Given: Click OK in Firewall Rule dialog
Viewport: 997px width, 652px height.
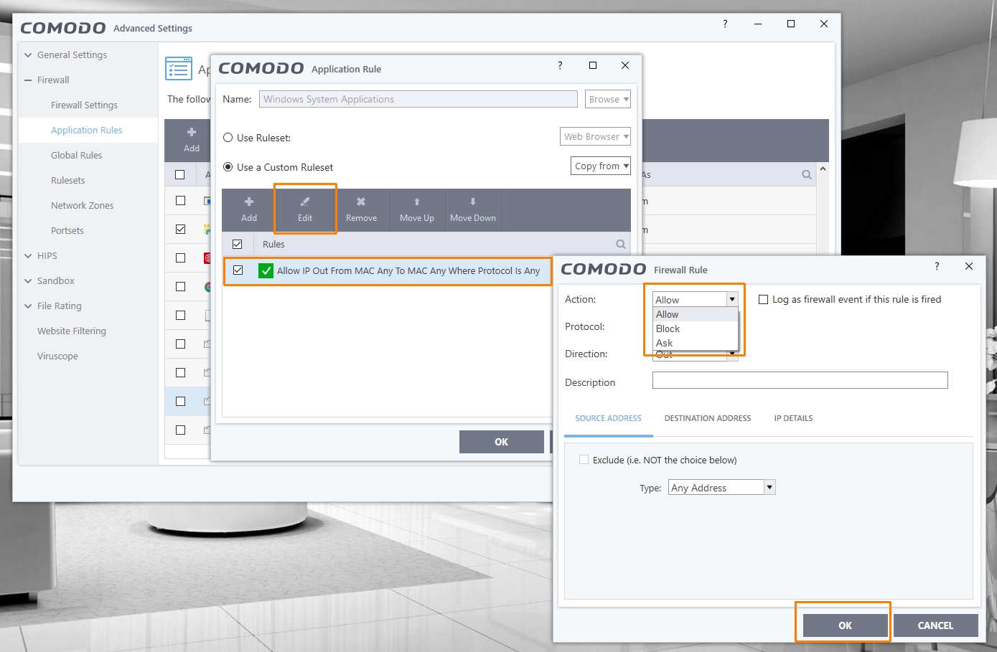Looking at the screenshot, I should (845, 625).
